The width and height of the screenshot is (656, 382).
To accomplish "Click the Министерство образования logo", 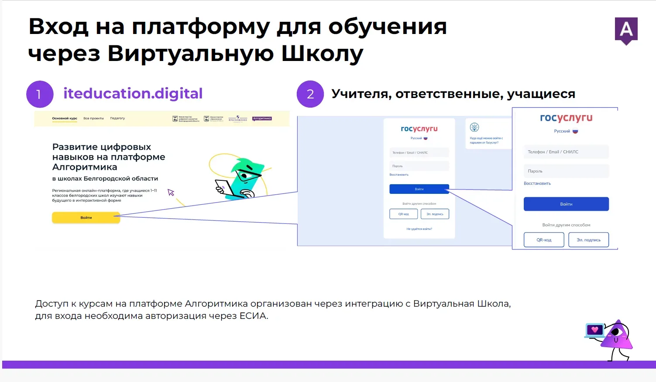I will pyautogui.click(x=214, y=118).
